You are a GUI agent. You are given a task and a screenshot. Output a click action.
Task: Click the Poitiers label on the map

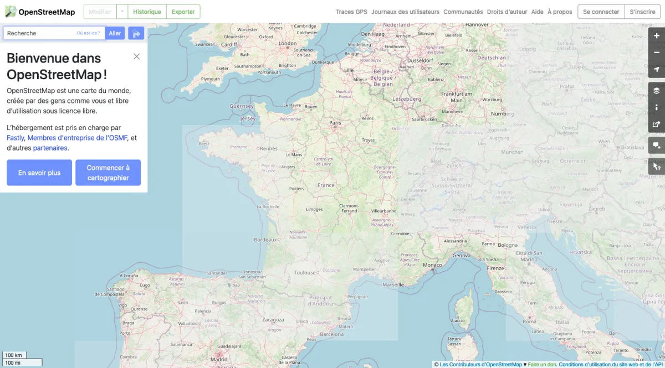(296, 188)
